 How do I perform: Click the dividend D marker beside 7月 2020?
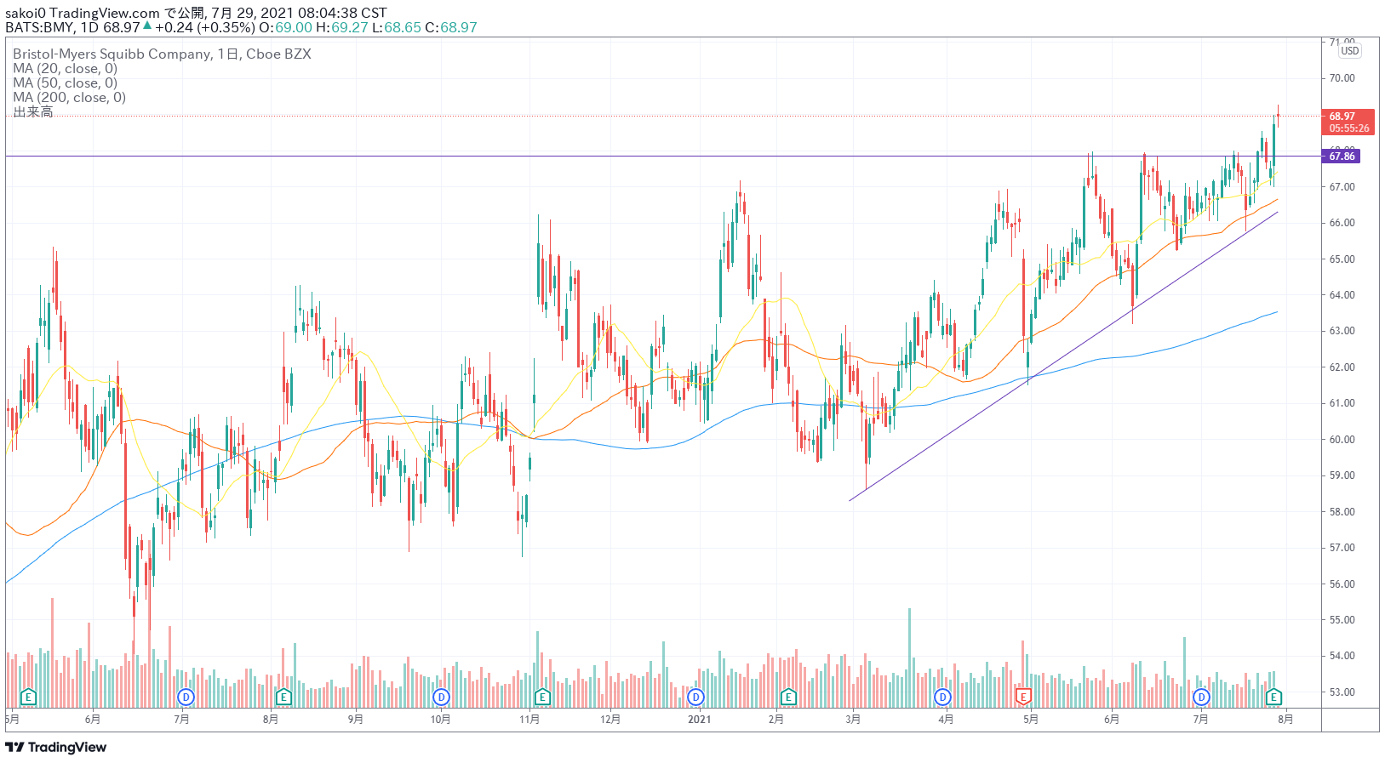(x=186, y=697)
